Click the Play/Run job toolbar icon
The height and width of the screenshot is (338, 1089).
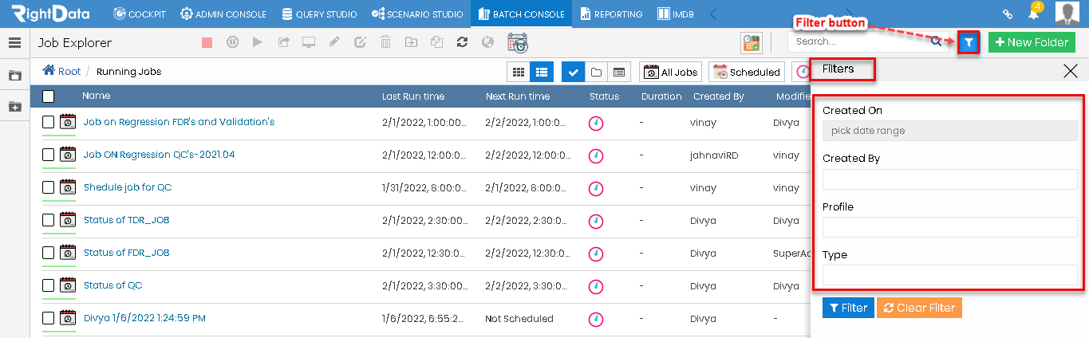(x=257, y=43)
